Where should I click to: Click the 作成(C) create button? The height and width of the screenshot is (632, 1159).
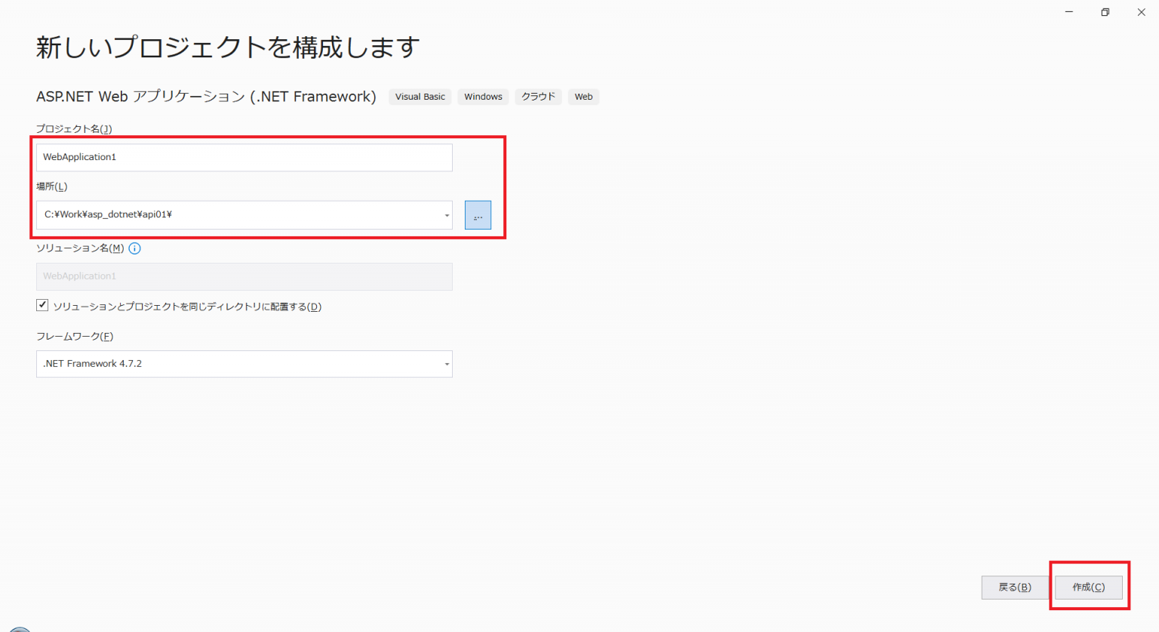click(1089, 587)
